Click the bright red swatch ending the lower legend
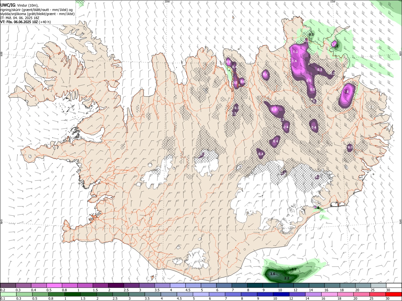 click(x=393, y=294)
